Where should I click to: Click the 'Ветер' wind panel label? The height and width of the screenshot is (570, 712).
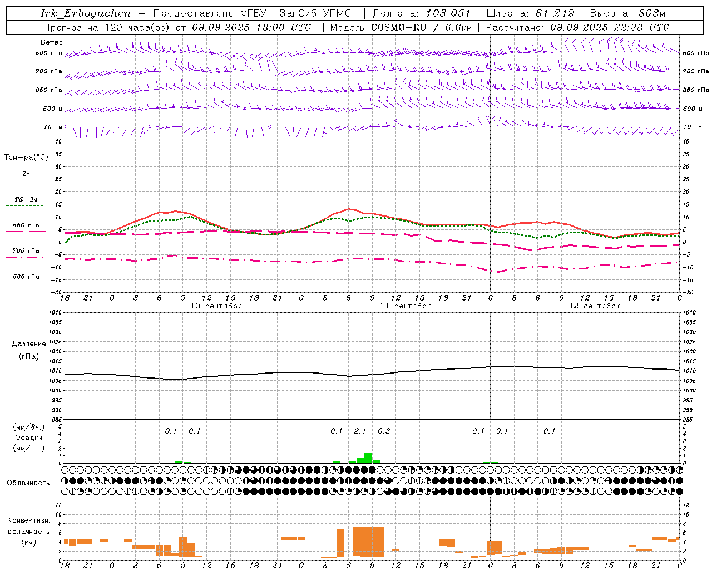coord(52,42)
